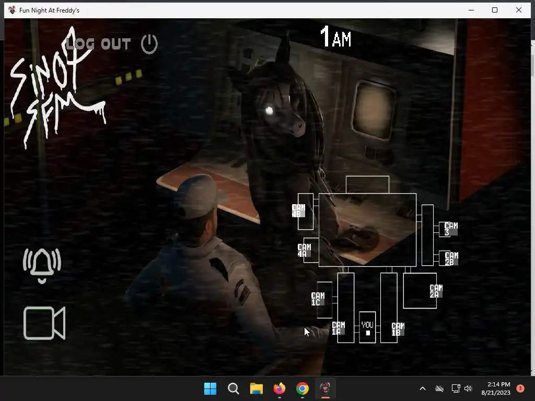Open the Windows Start menu
The image size is (535, 401).
point(210,388)
